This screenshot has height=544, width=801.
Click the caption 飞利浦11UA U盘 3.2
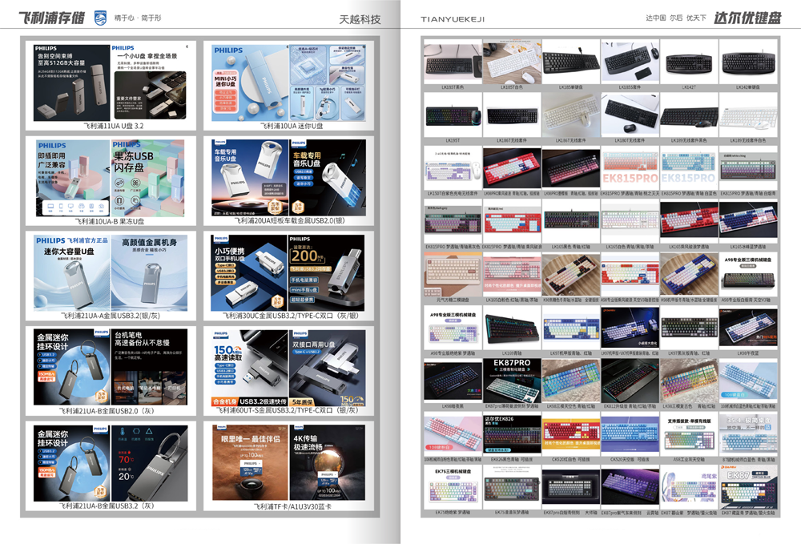click(x=114, y=126)
